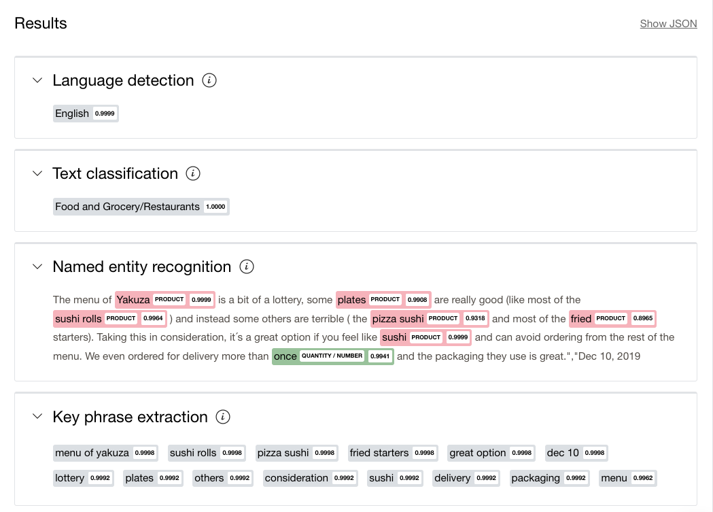The width and height of the screenshot is (713, 512).
Task: Click the plates PRODUCT entity highlight
Action: click(x=383, y=300)
